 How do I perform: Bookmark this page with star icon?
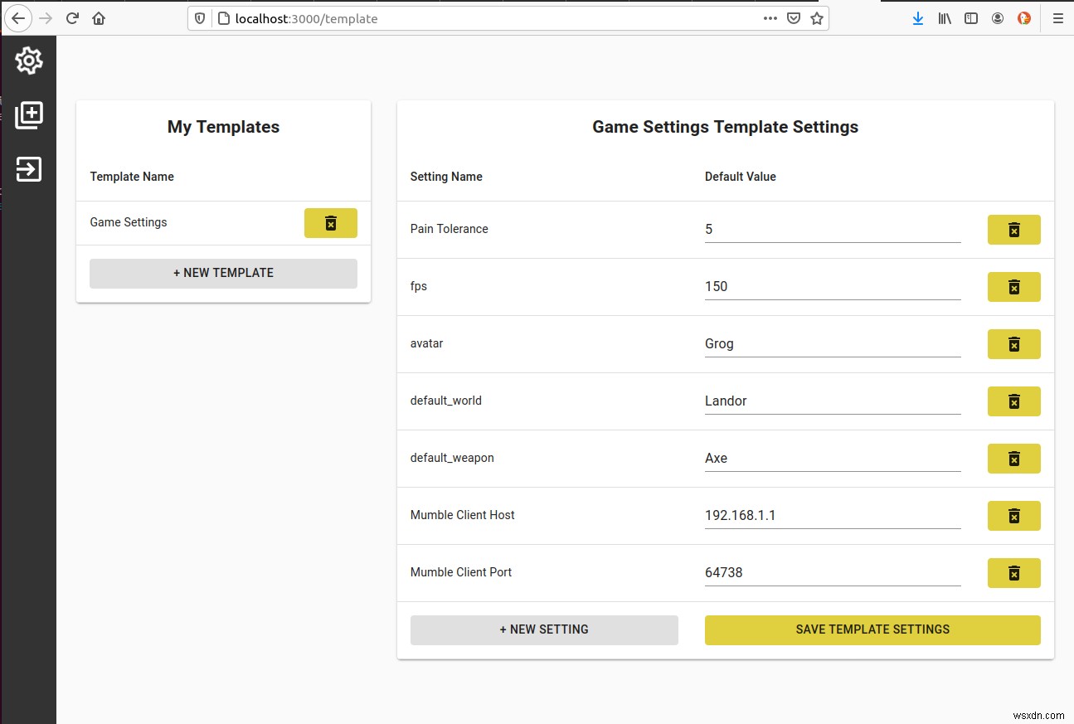point(817,18)
